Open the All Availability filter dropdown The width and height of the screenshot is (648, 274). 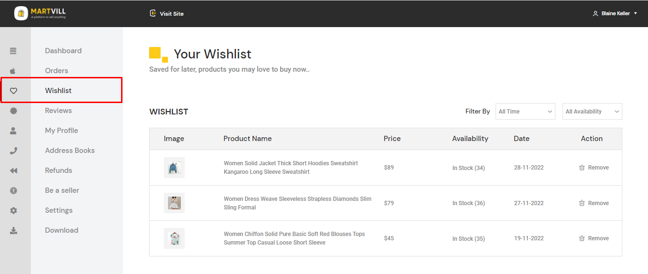coord(592,112)
